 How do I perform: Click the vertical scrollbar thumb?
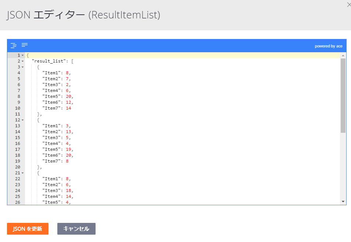(x=343, y=96)
